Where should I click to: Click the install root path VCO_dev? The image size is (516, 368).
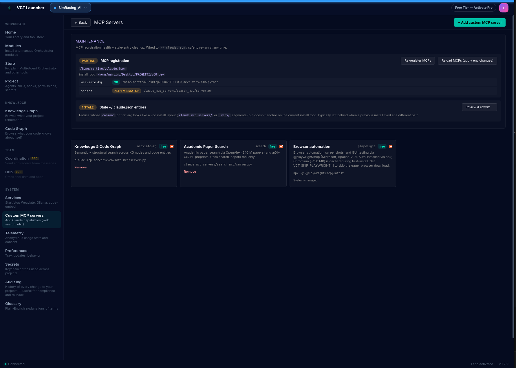131,75
